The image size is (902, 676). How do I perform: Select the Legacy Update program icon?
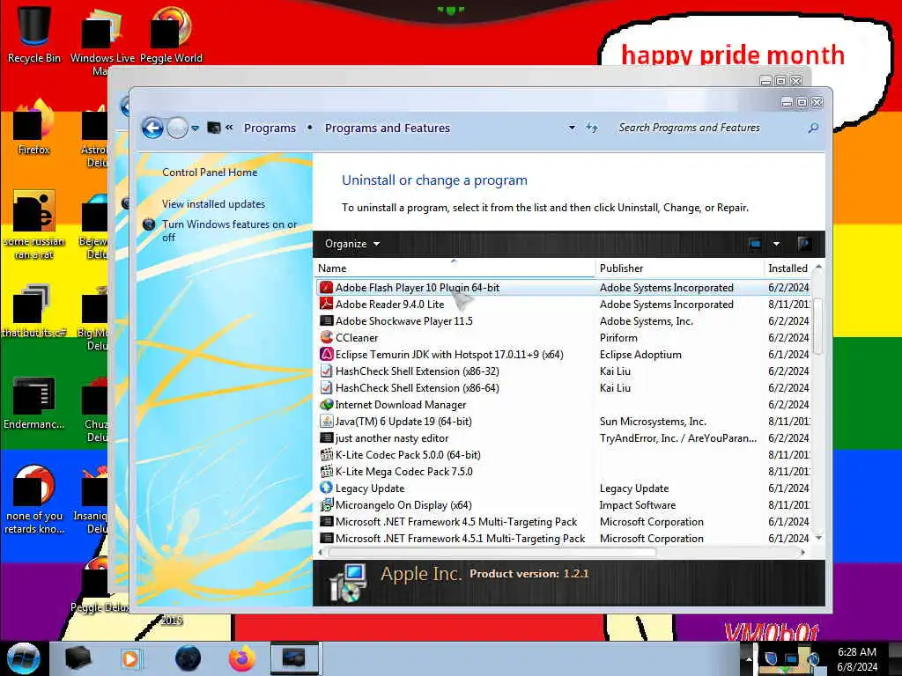click(x=326, y=488)
